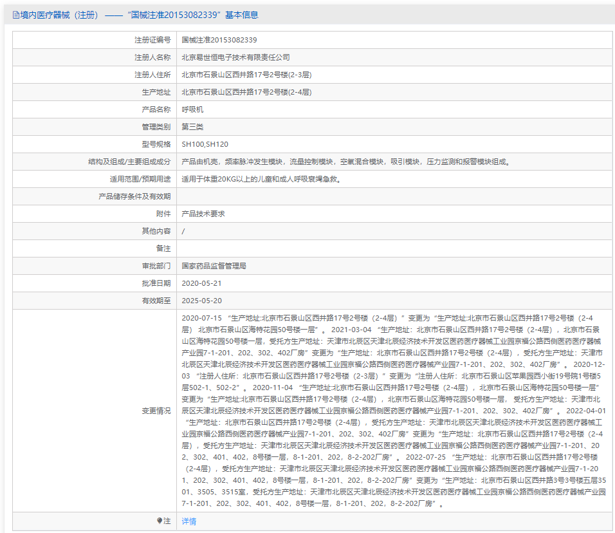Select model value SH100,SH120

[x=205, y=144]
